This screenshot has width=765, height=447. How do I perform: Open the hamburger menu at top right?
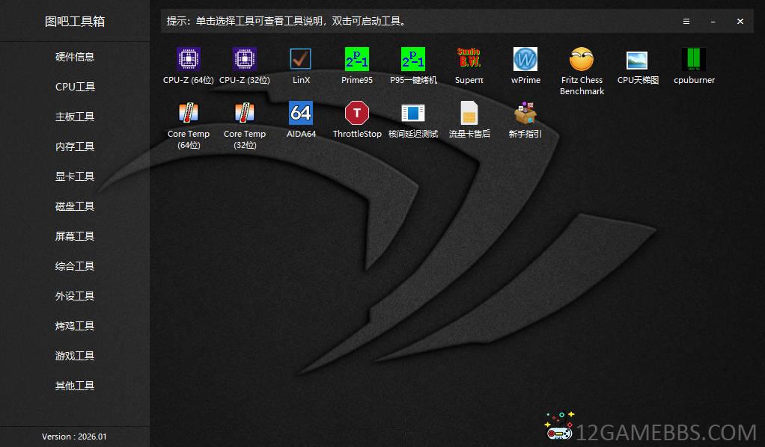(686, 21)
